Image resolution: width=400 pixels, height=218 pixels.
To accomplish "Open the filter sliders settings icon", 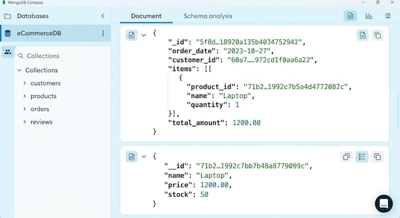I will pyautogui.click(x=388, y=16).
